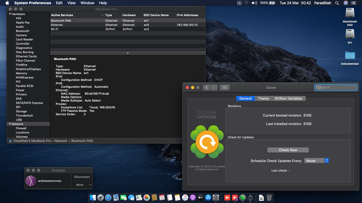The width and height of the screenshot is (362, 203).
Task: Disconnect the AnyDesk session
Action: (x=82, y=177)
